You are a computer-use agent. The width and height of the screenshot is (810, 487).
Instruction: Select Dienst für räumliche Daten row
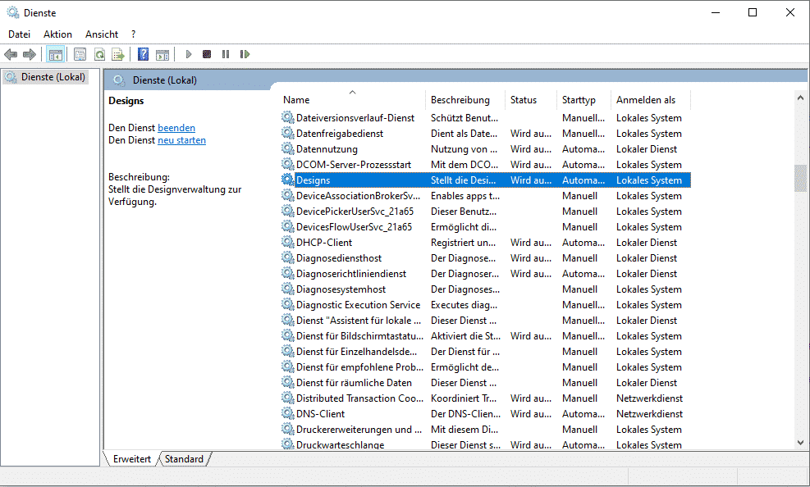click(x=486, y=383)
